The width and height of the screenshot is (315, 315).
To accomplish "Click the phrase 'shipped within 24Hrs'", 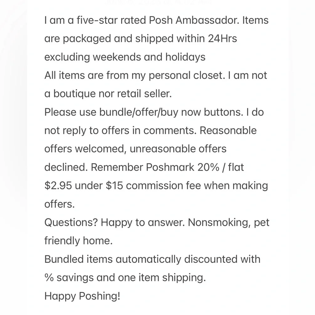I will tap(186, 38).
